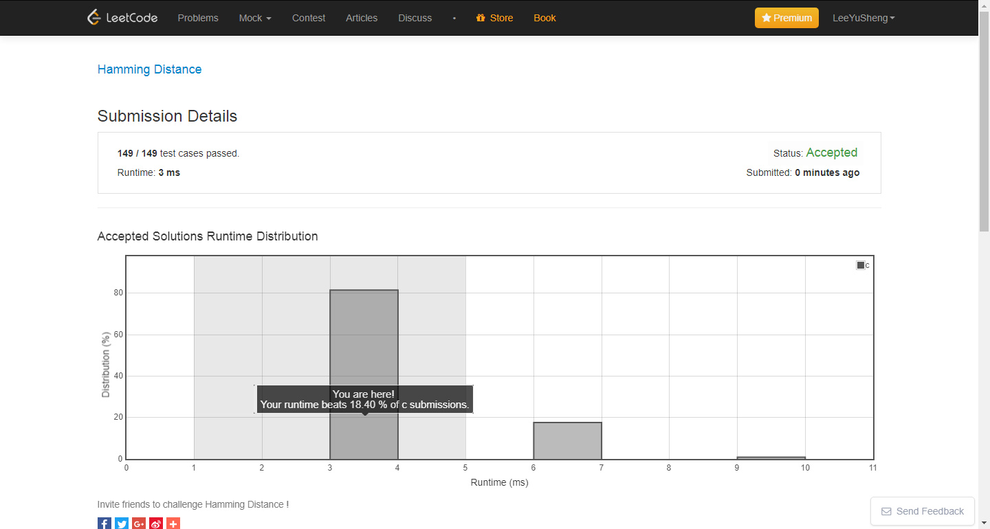Navigate to Discuss forum
Viewport: 990px width, 529px height.
point(415,18)
